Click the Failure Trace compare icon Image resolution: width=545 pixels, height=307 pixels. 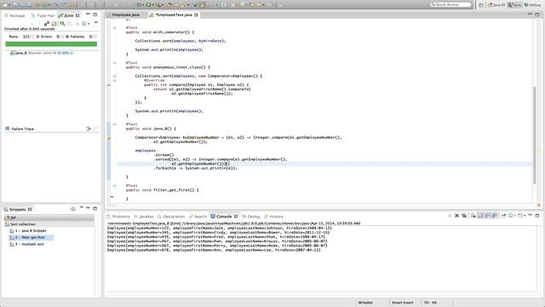(89, 129)
